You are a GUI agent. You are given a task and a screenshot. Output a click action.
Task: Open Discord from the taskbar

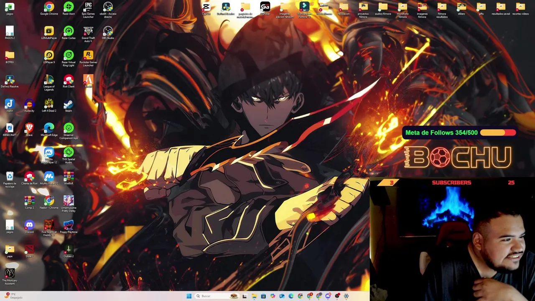328,296
